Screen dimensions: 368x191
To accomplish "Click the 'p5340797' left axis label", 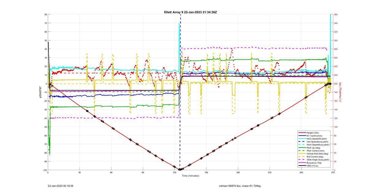I will [40, 92].
